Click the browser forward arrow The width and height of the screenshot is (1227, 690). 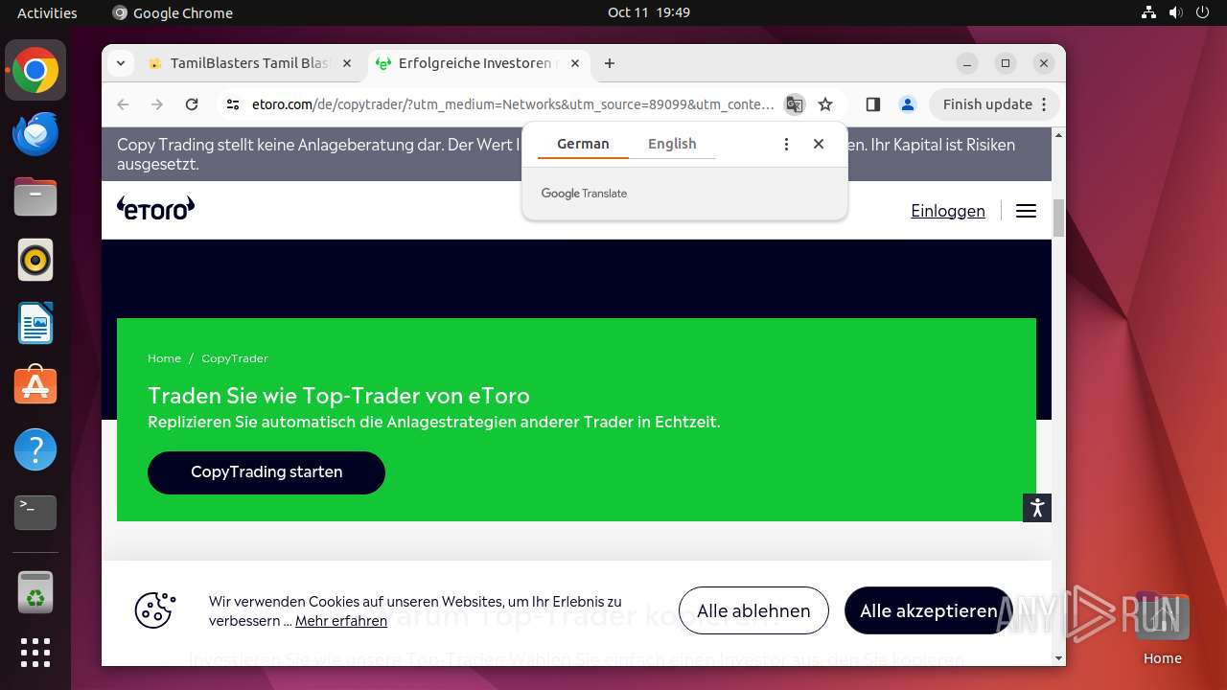(x=157, y=104)
